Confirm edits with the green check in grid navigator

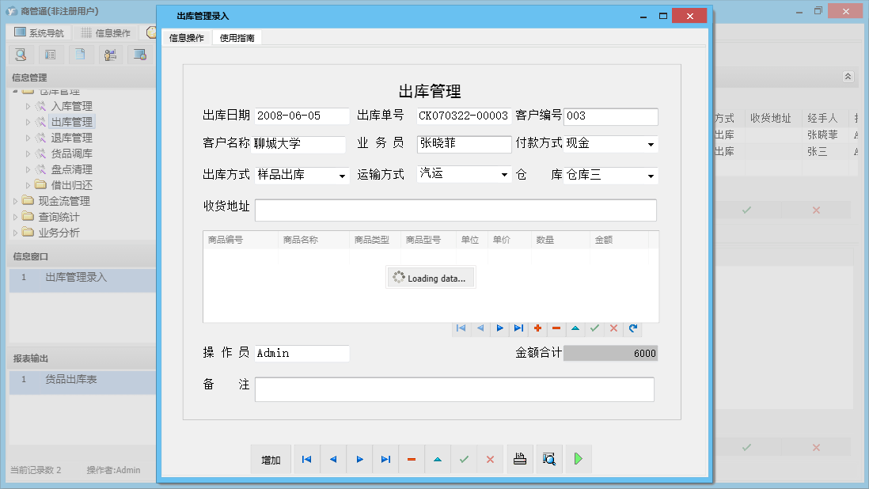tap(594, 328)
